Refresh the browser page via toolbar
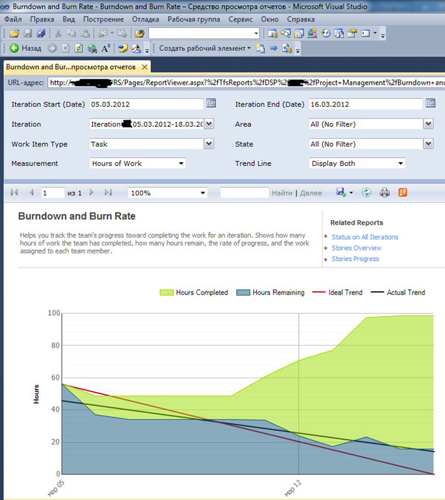 [79, 48]
